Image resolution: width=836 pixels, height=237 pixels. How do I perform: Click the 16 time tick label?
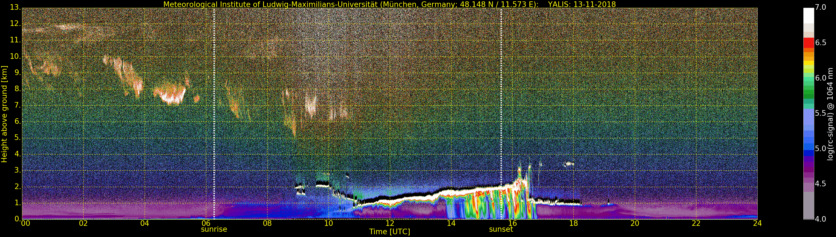point(512,223)
